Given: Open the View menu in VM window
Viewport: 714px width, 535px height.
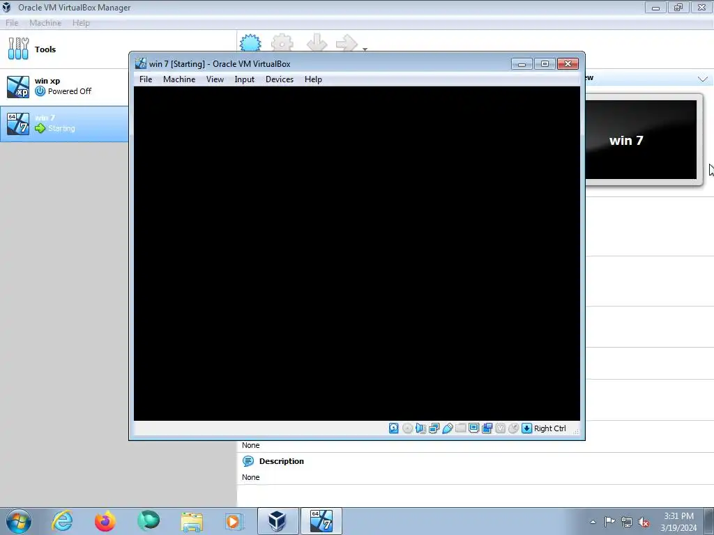Looking at the screenshot, I should 215,79.
